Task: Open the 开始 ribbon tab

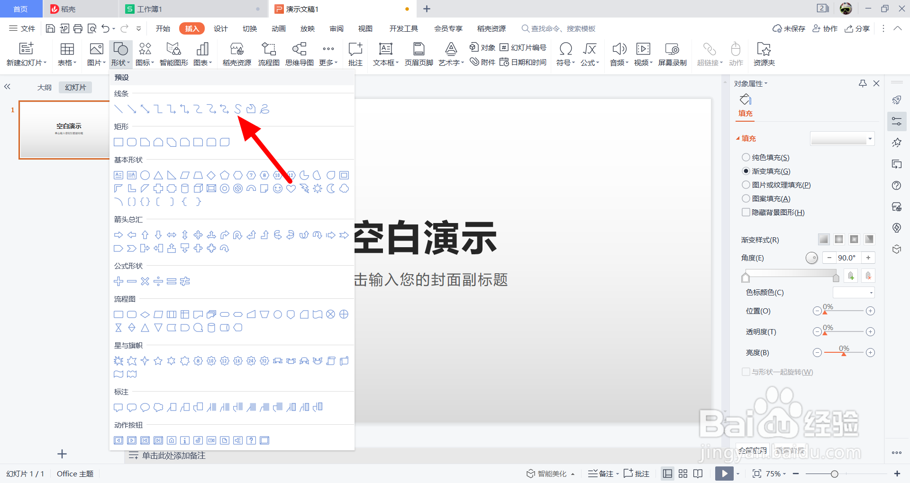Action: tap(163, 28)
